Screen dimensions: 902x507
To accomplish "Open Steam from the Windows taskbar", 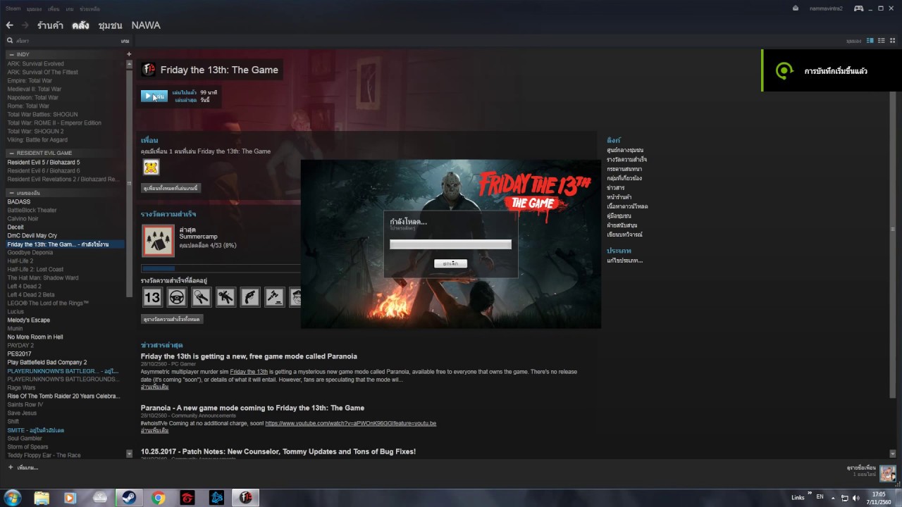I will click(128, 498).
